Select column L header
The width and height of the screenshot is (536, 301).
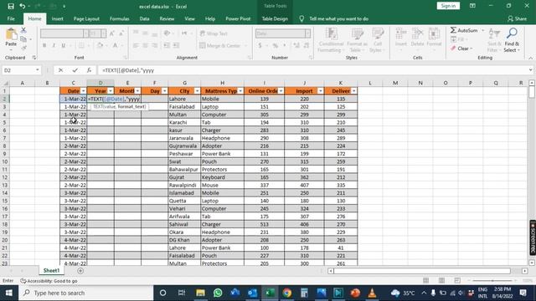370,83
